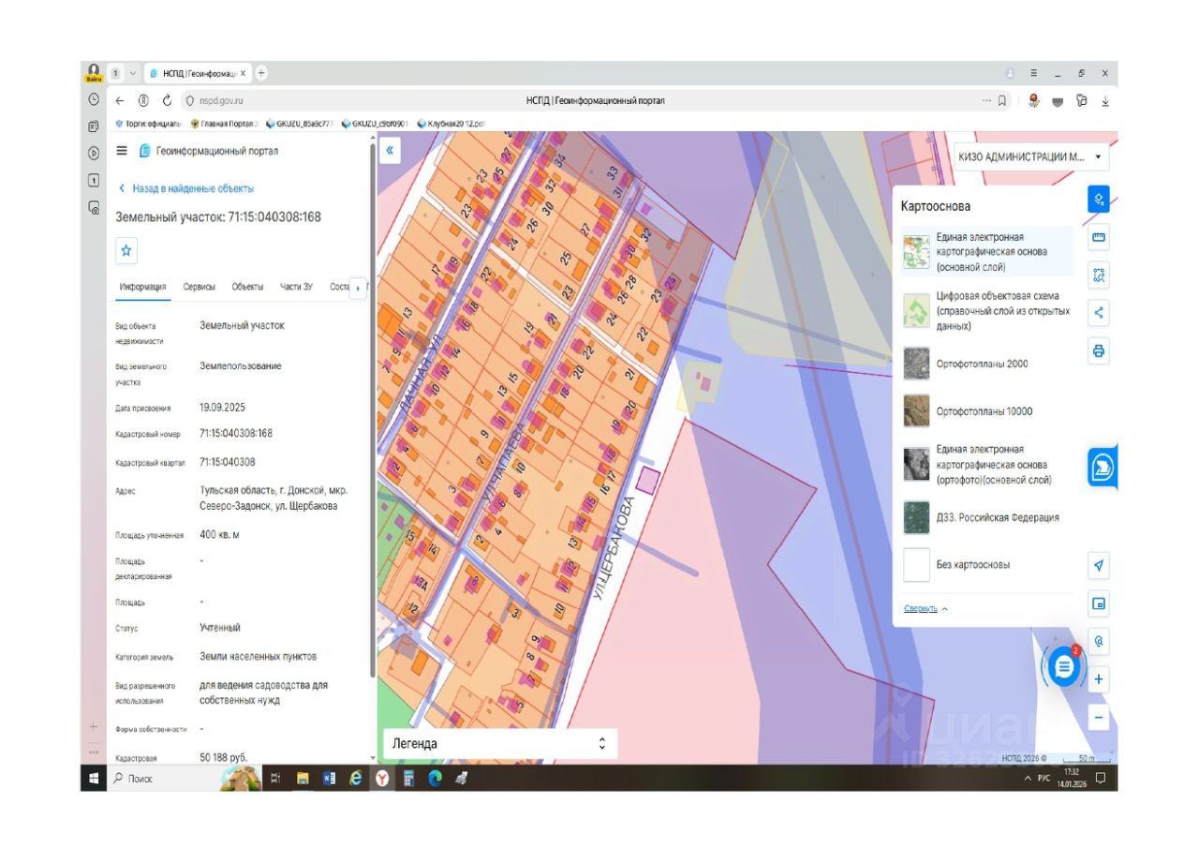
Task: Reload the page
Action: click(167, 100)
